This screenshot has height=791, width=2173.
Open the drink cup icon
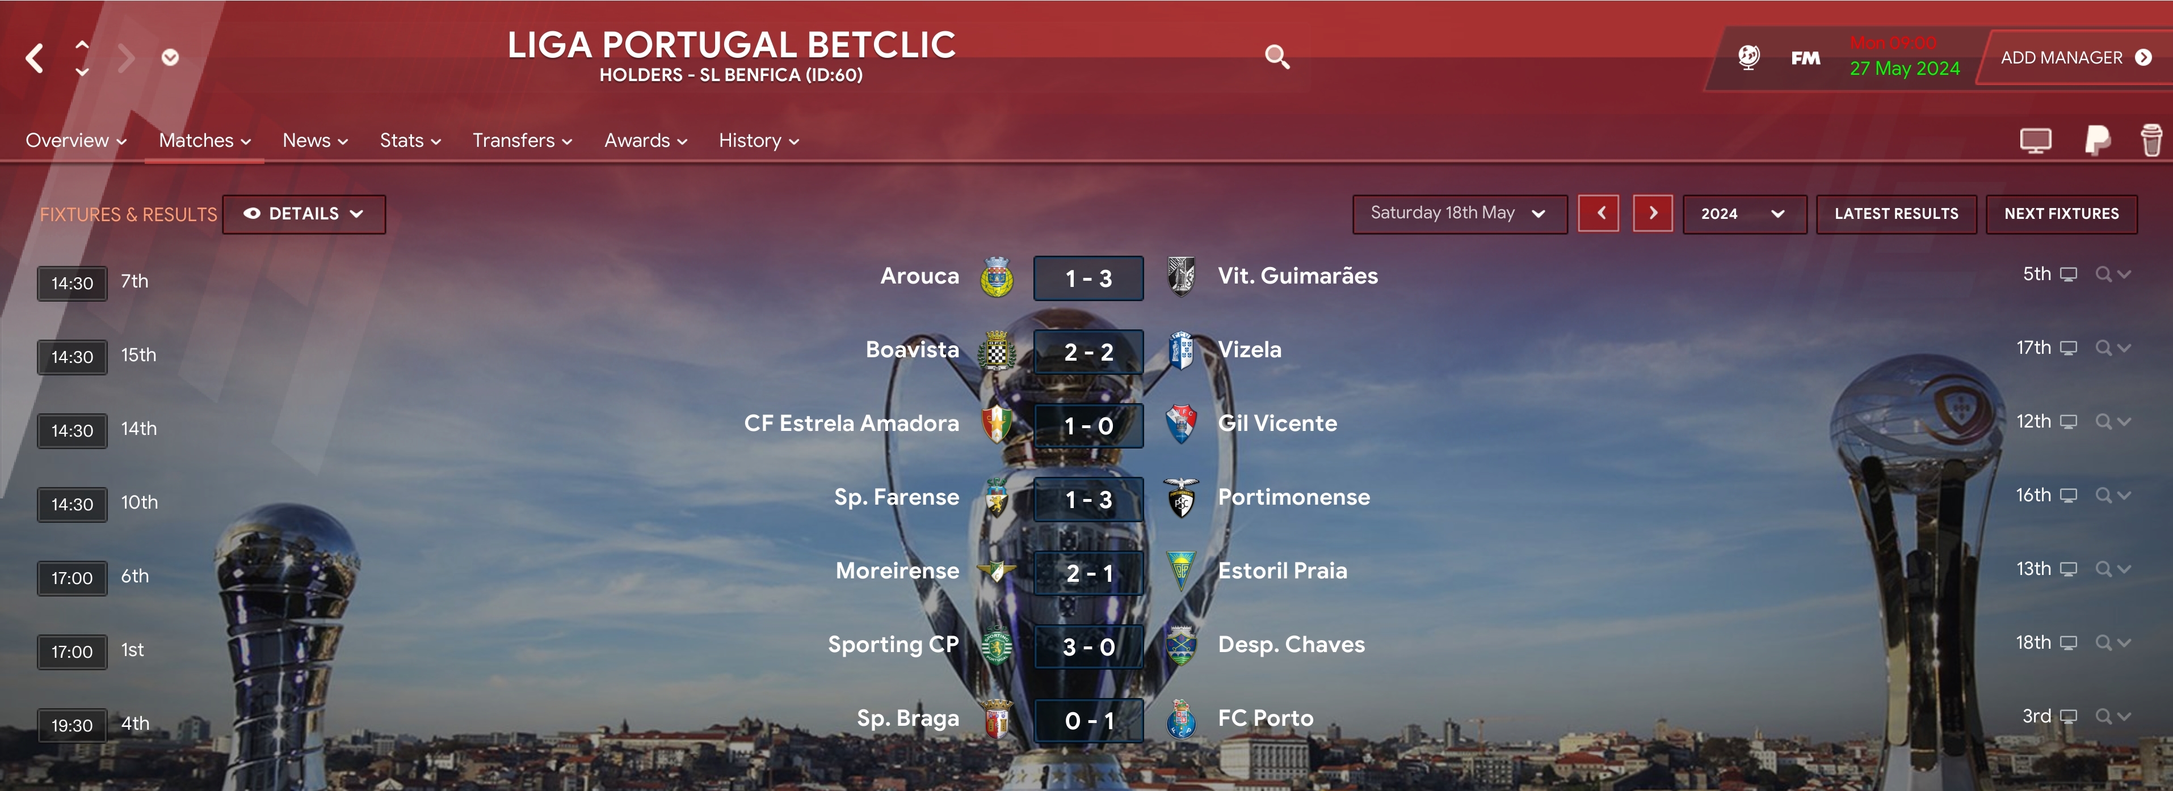click(2151, 140)
